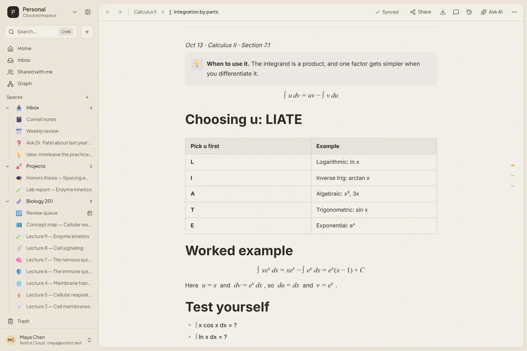527x351 pixels.
Task: Collapse the Projects space chevron
Action: pos(8,166)
